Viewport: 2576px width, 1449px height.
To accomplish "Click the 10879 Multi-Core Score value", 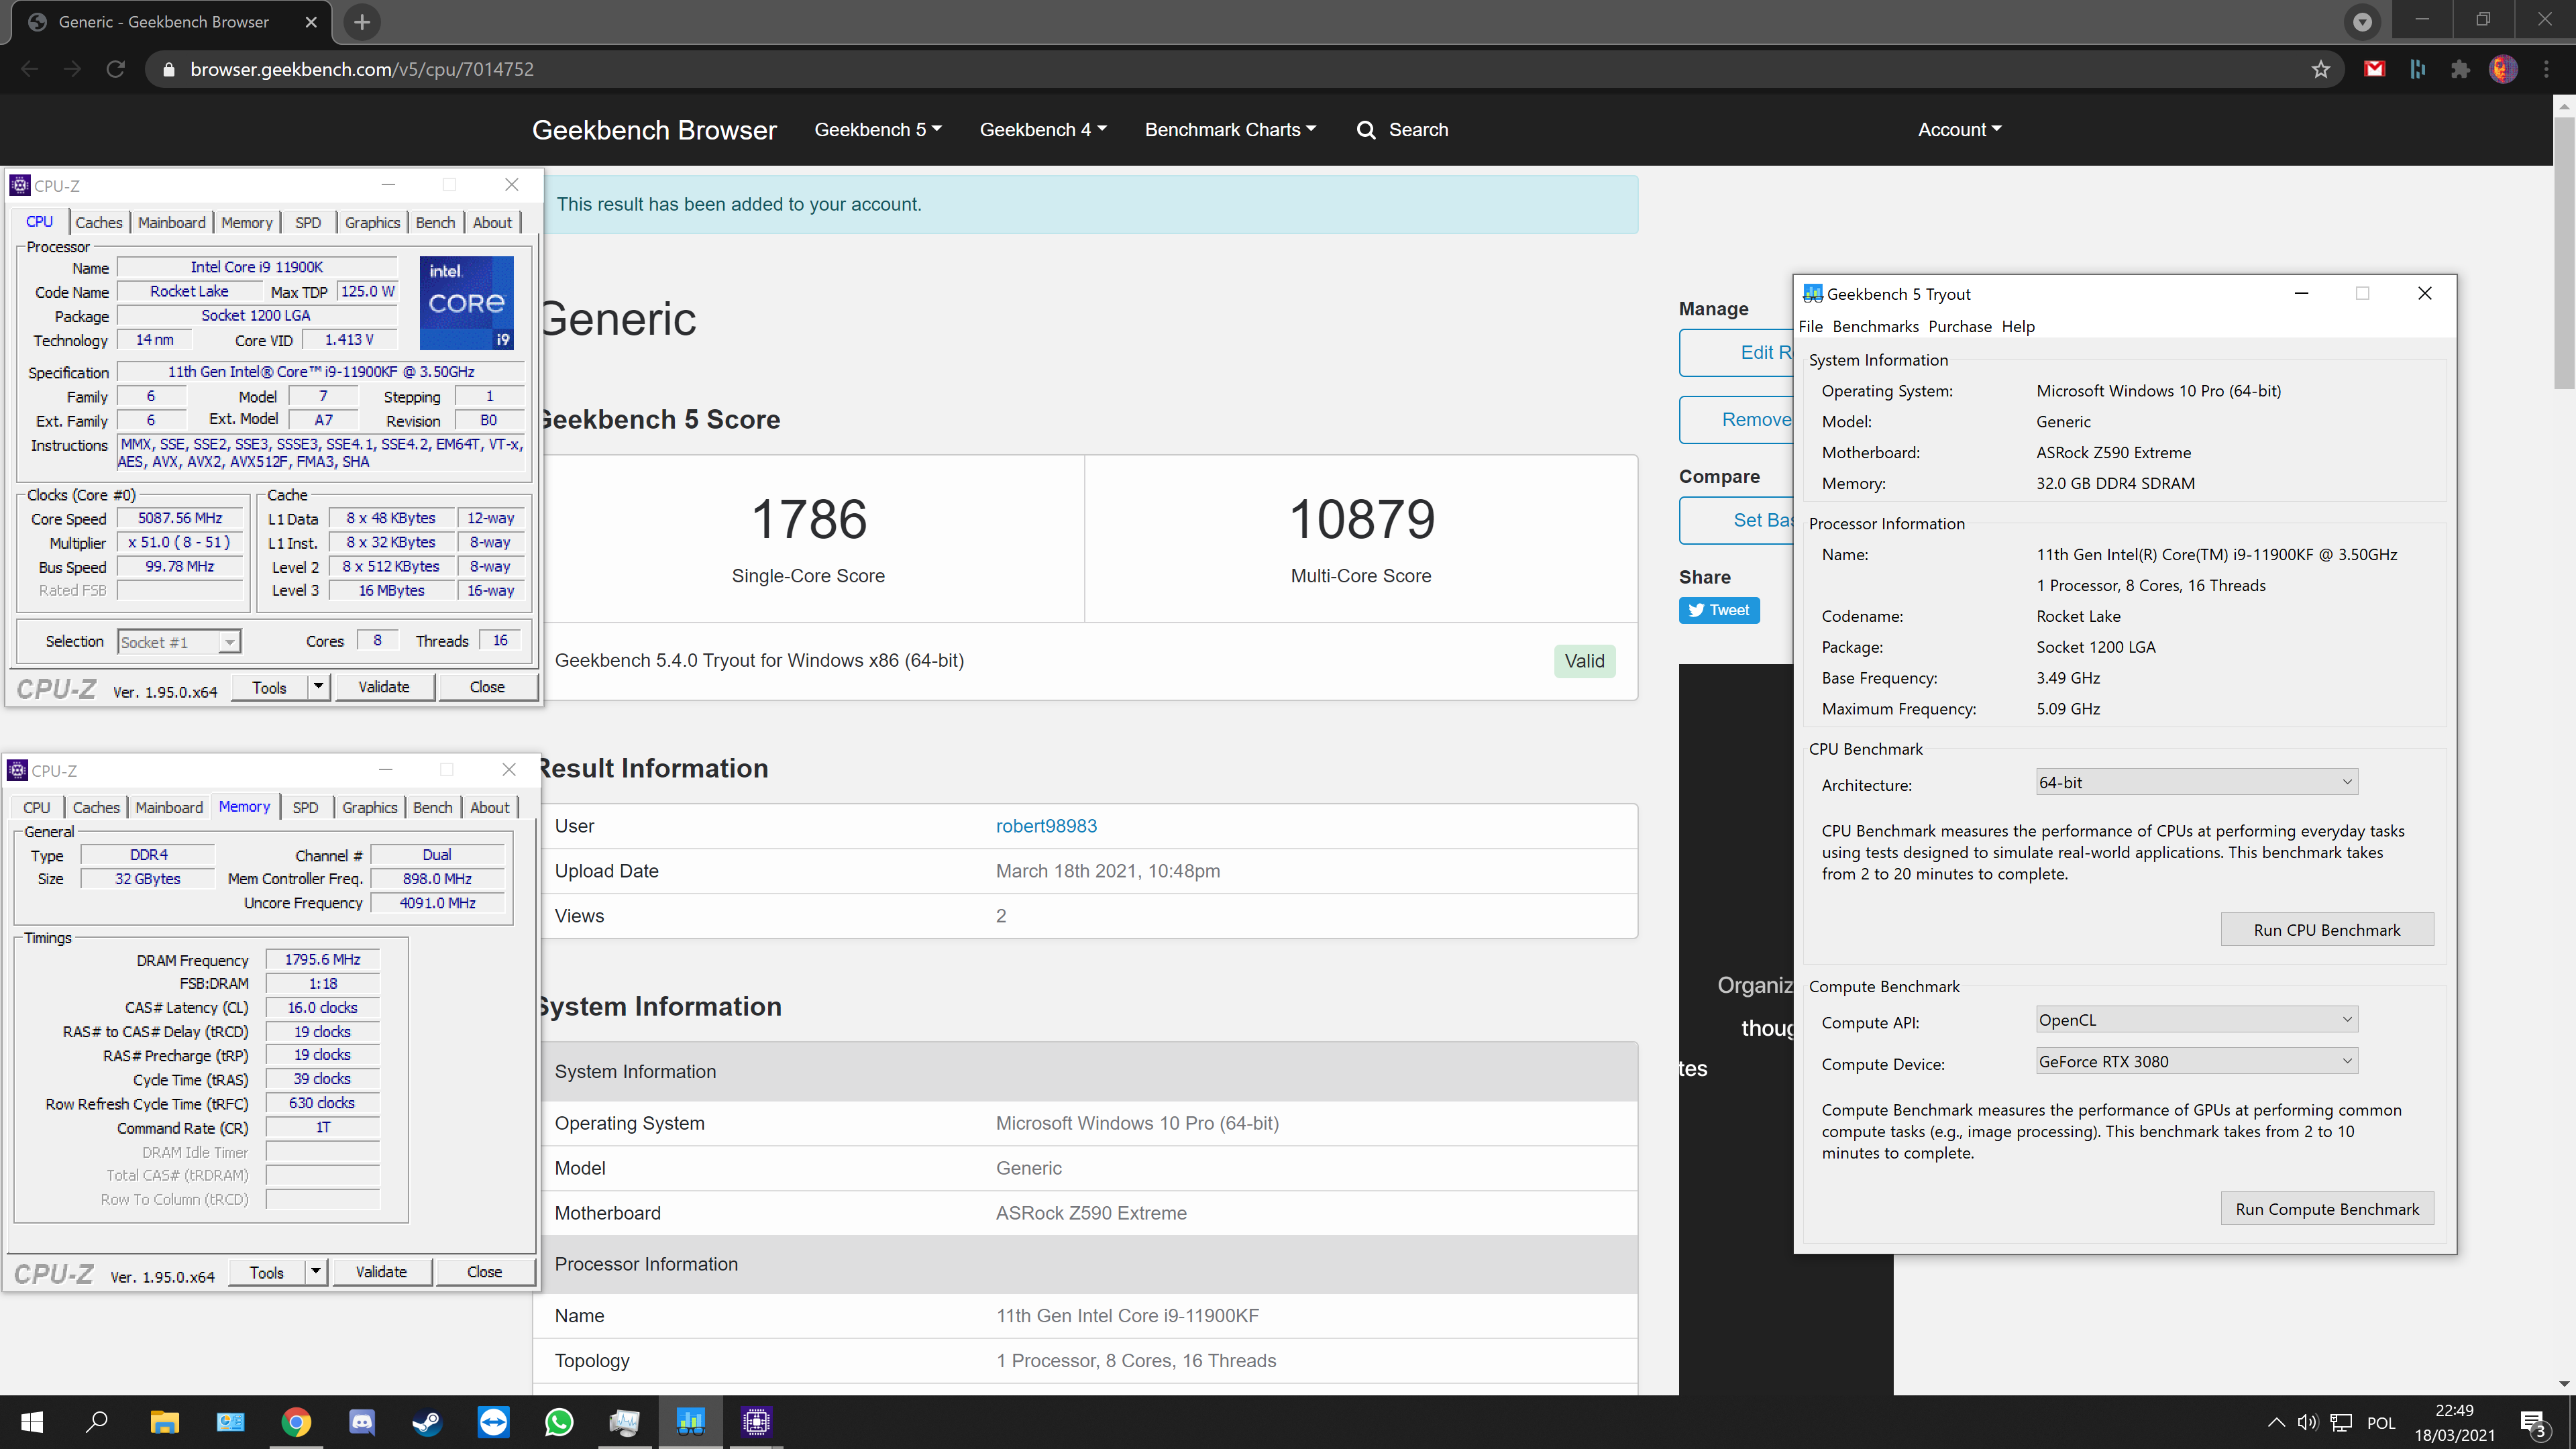I will 1361,520.
